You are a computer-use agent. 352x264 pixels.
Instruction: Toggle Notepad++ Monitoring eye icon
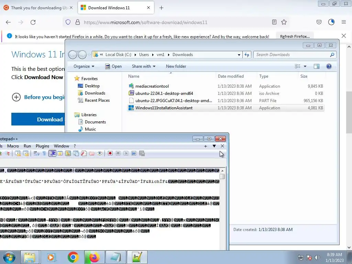click(x=100, y=153)
